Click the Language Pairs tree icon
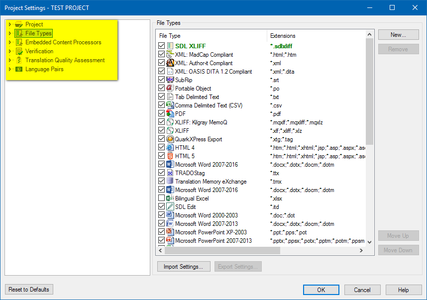 pyautogui.click(x=19, y=69)
